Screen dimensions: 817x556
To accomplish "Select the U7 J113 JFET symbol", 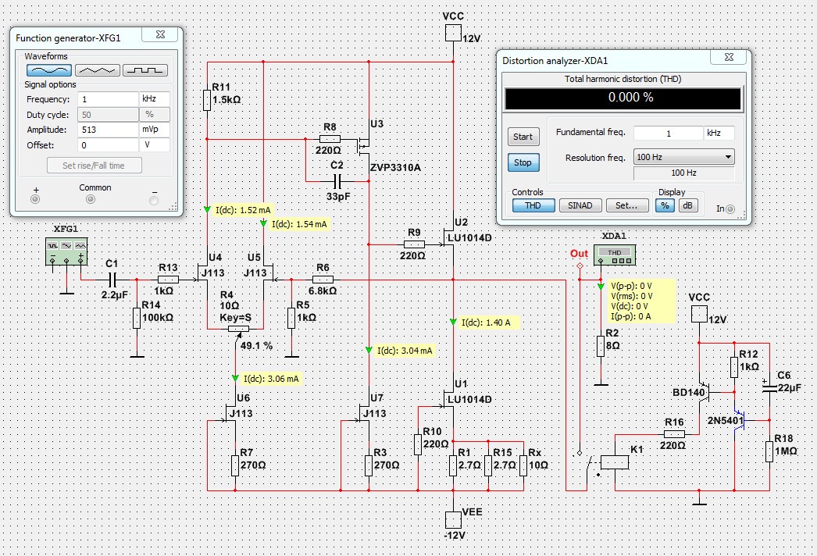I will [364, 414].
